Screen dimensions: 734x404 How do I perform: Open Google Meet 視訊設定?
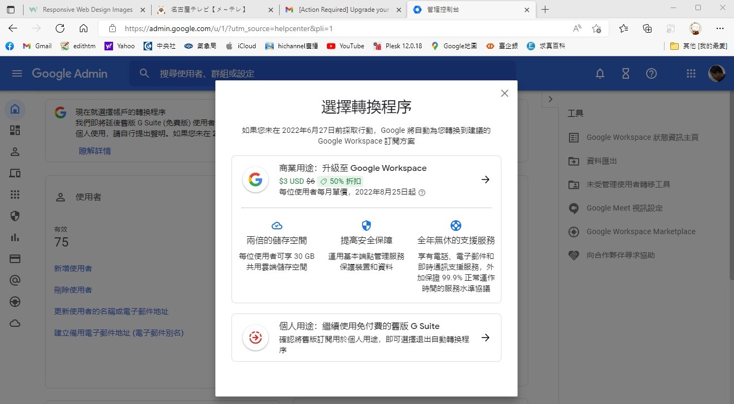click(x=615, y=208)
